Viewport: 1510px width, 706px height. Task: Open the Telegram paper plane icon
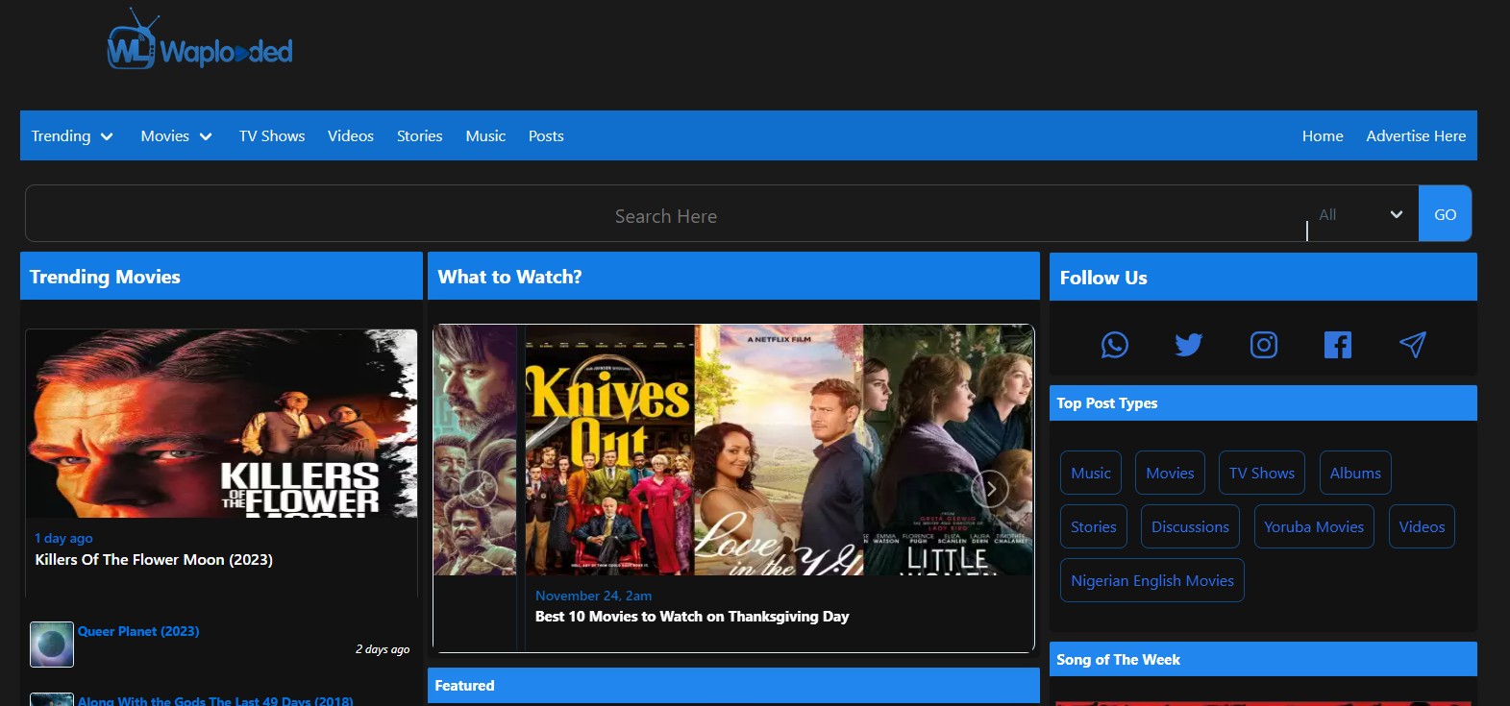point(1413,345)
